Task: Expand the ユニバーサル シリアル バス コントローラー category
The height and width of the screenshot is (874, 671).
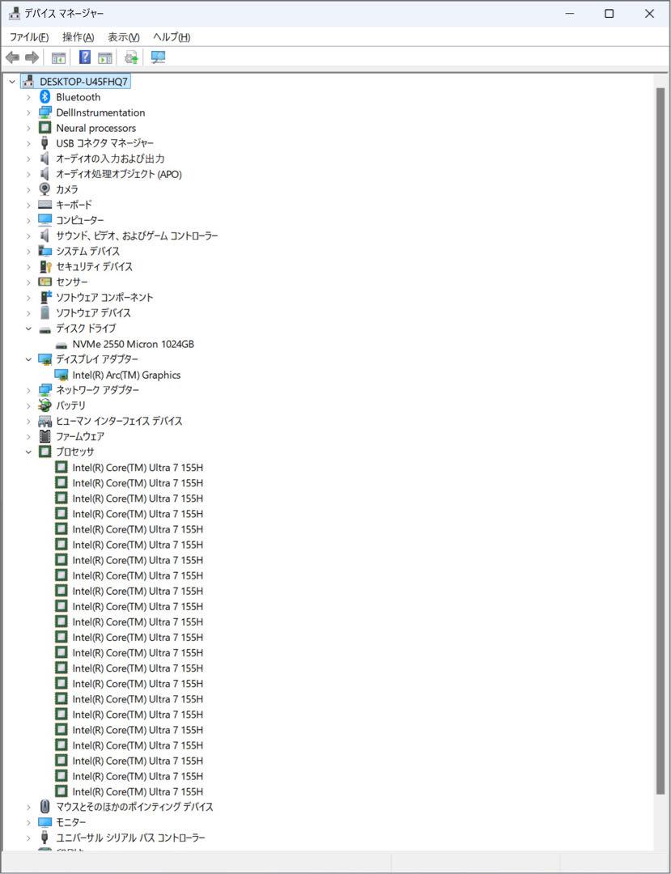Action: point(28,838)
